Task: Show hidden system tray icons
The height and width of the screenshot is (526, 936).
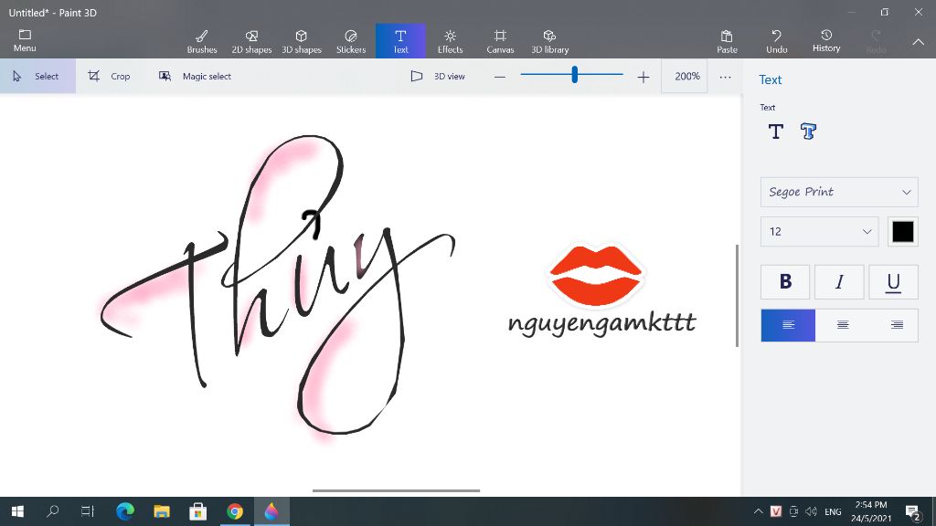Action: [x=758, y=511]
